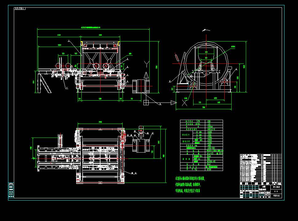Select the UCS X-axis arrowhead

(x=174, y=103)
